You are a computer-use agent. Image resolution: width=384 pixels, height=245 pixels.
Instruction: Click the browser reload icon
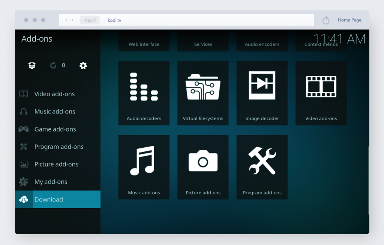pos(326,20)
